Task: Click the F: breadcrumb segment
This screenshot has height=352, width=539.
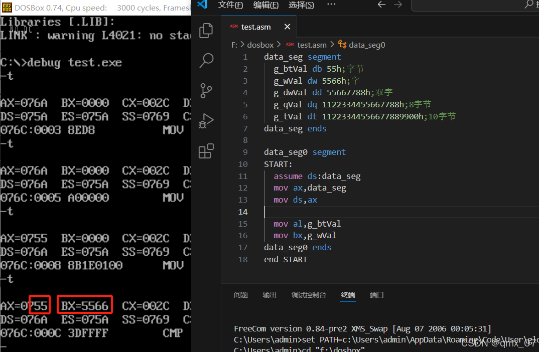Action: point(234,45)
